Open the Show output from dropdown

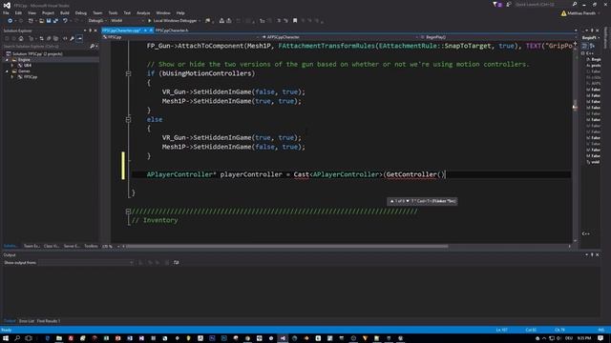point(86,263)
